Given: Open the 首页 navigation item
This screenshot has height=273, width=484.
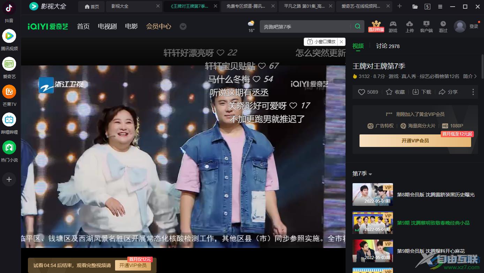Looking at the screenshot, I should click(x=83, y=26).
